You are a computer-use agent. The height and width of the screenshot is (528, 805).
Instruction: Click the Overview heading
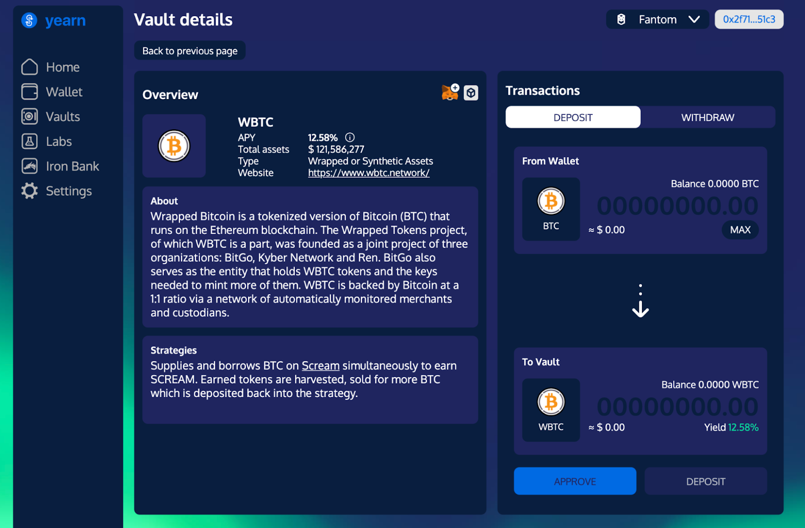tap(170, 95)
